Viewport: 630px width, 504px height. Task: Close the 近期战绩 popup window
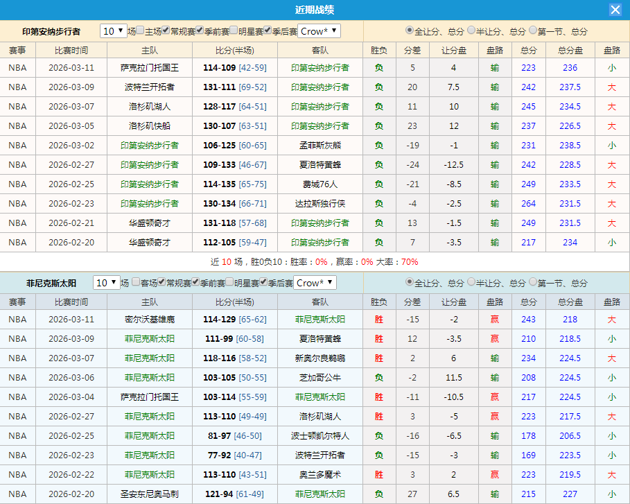(615, 10)
